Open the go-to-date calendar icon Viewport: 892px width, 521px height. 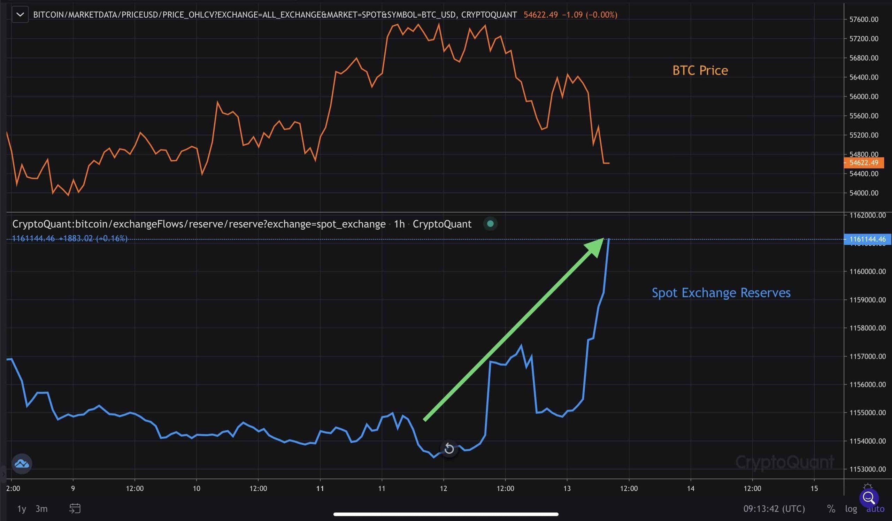(x=75, y=508)
